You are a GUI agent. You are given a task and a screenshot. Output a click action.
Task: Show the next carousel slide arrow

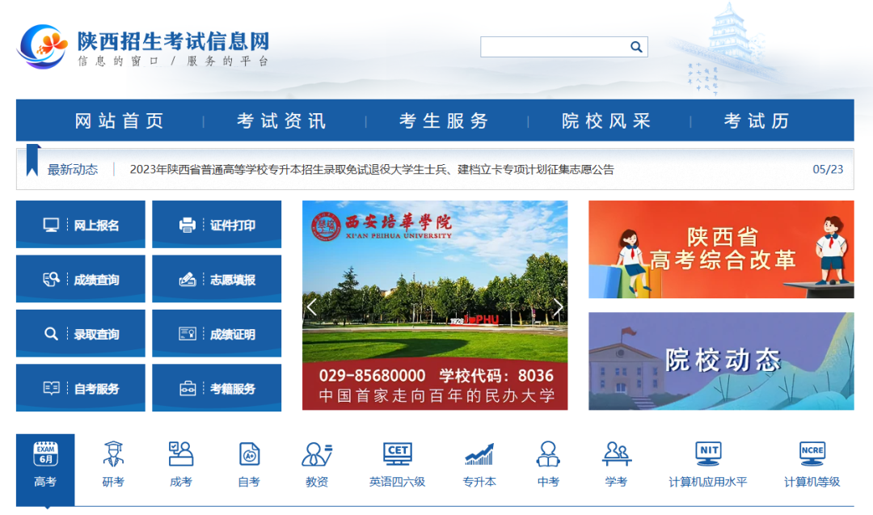pos(558,306)
